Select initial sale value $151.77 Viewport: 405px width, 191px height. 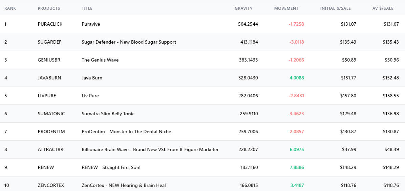tap(348, 78)
